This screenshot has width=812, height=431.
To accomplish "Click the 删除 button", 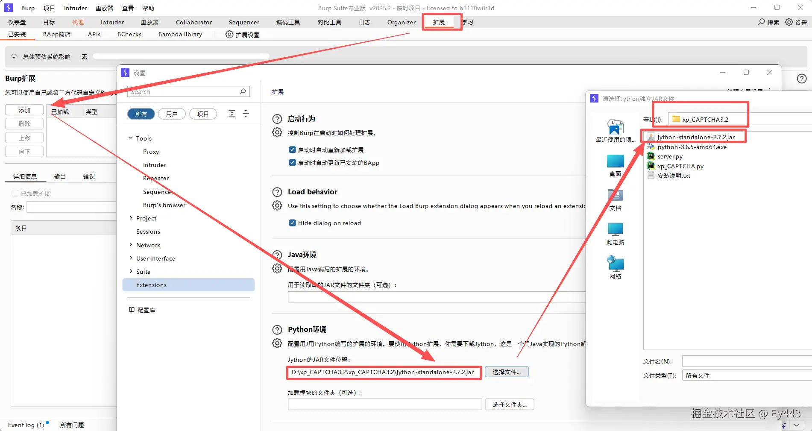I will (24, 124).
